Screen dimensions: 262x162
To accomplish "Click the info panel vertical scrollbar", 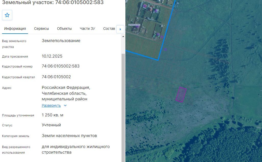I will [123, 108].
